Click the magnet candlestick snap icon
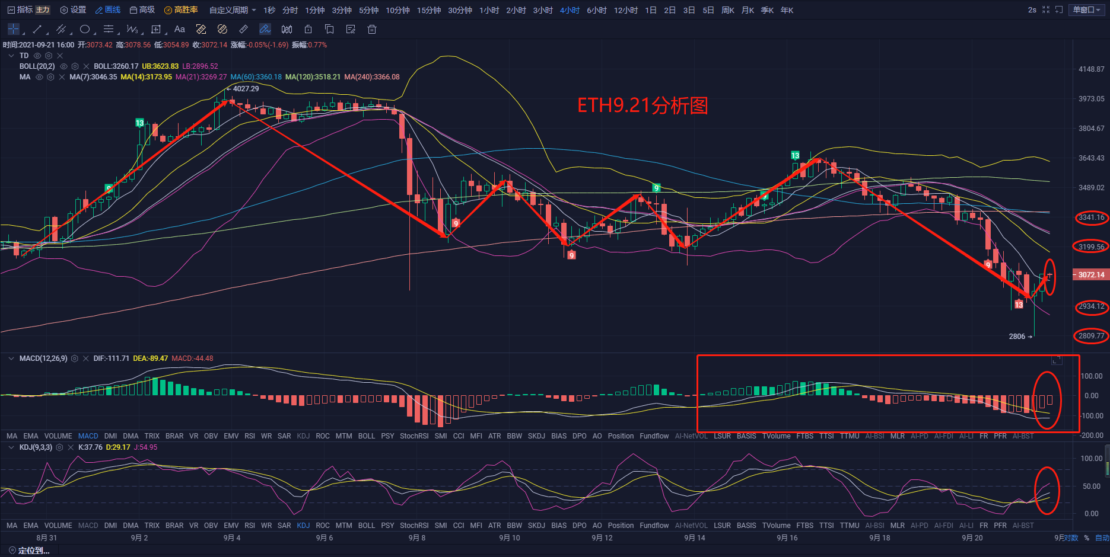This screenshot has height=557, width=1110. (287, 29)
